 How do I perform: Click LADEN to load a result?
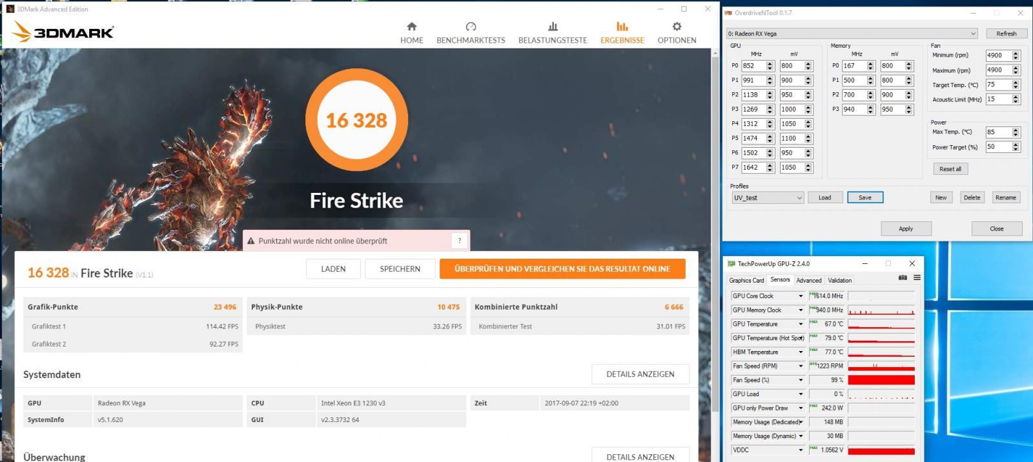coord(333,269)
